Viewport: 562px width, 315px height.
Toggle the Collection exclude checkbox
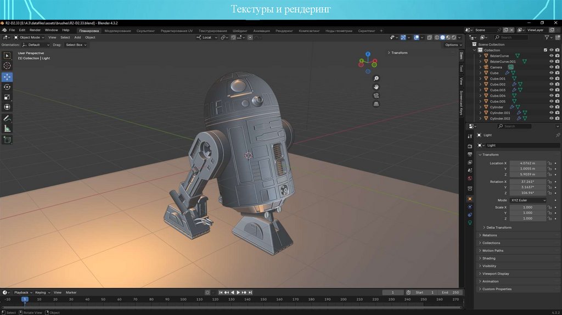pyautogui.click(x=545, y=50)
